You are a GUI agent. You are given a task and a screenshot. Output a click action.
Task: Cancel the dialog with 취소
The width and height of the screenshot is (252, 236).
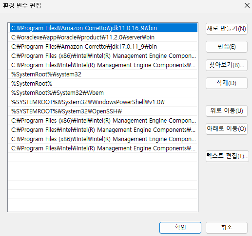click(227, 228)
